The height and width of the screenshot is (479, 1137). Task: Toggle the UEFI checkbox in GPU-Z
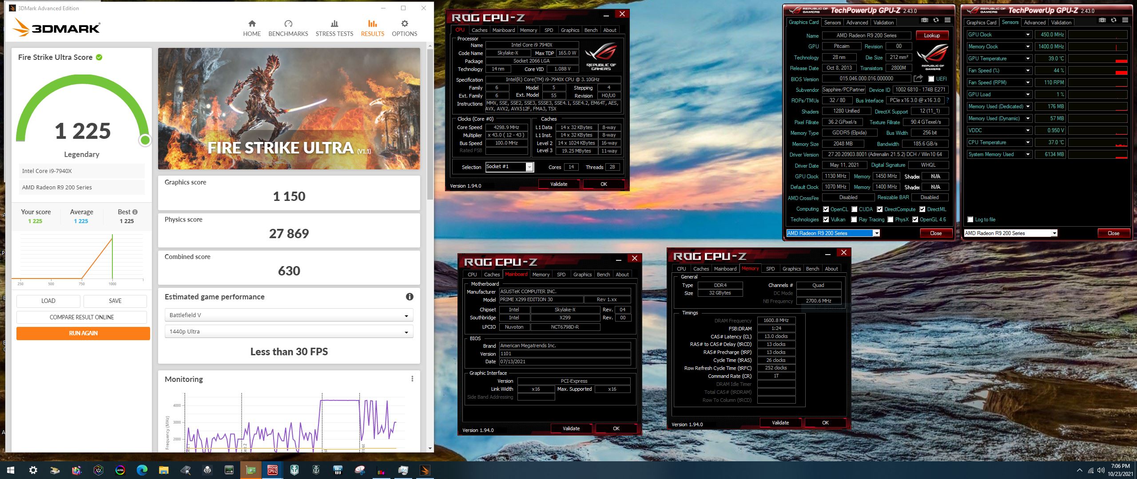pos(931,79)
